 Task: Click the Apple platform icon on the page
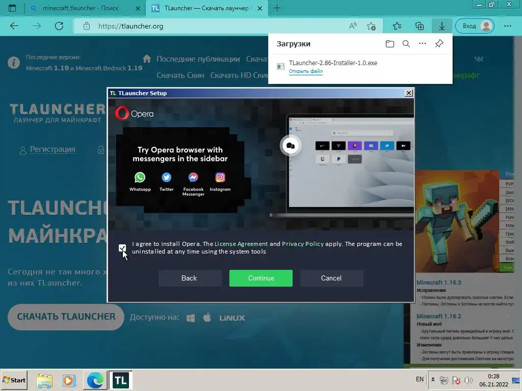[x=207, y=318]
